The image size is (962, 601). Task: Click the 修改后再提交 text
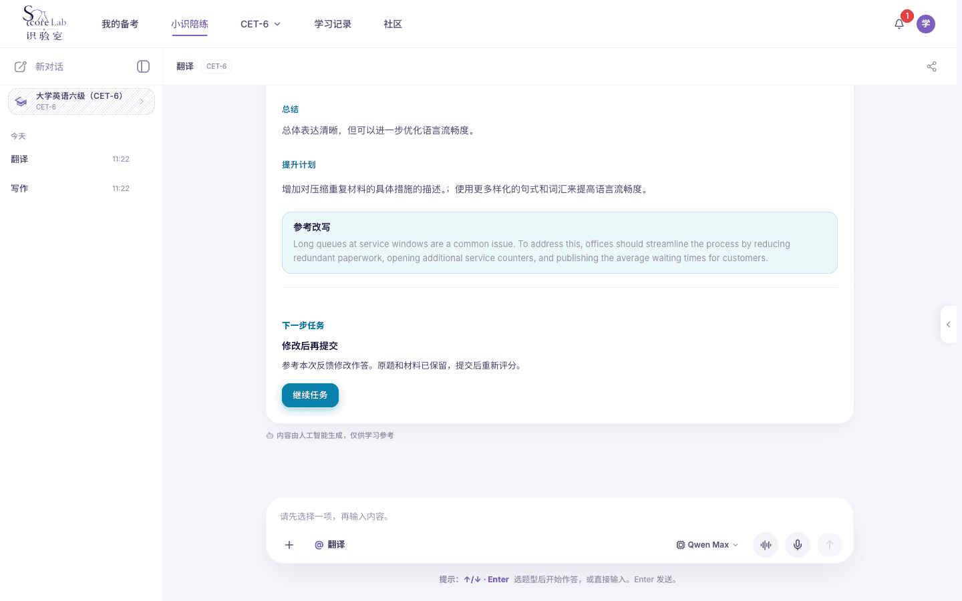[x=310, y=346]
